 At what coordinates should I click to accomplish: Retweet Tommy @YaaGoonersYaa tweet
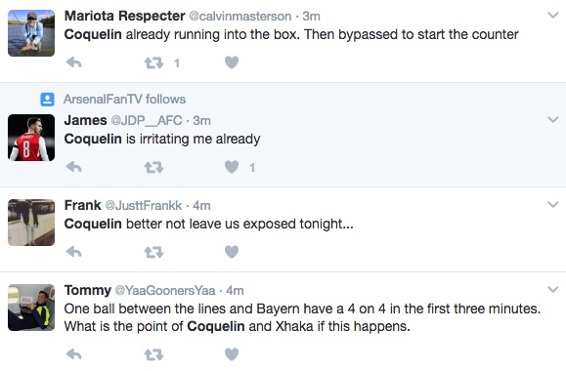tap(154, 354)
